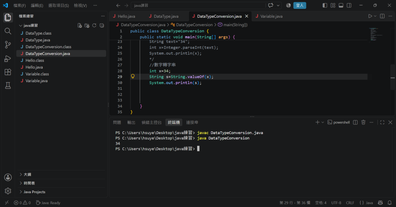Viewport: 396px width, 207px height.
Task: Open notifications bell in status bar
Action: click(x=390, y=203)
